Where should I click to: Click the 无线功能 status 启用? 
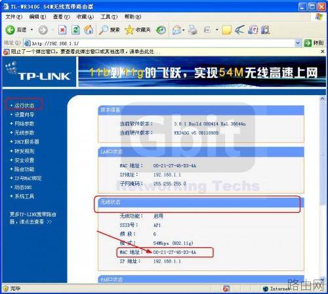(x=158, y=216)
